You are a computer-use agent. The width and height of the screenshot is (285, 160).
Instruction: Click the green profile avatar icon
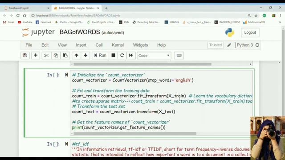(x=265, y=16)
